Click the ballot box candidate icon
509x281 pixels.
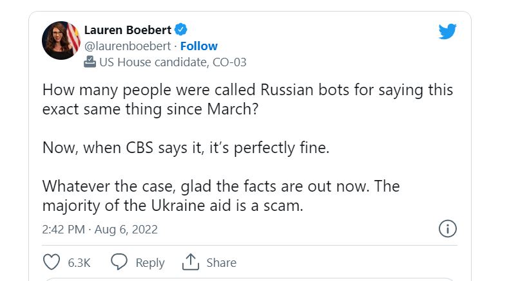pyautogui.click(x=90, y=62)
